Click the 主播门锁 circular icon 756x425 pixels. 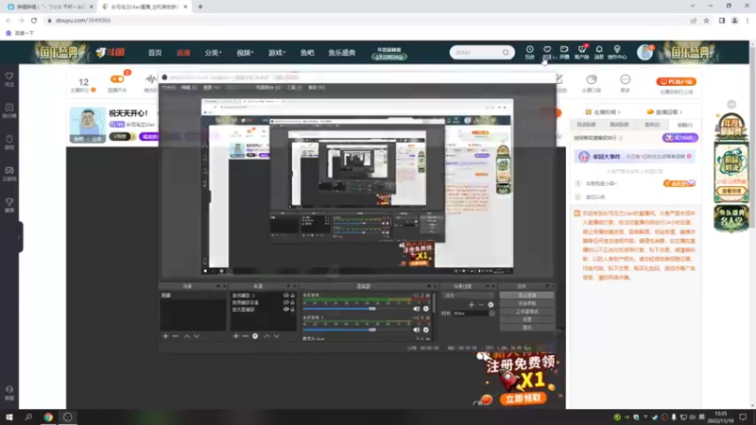tap(592, 79)
